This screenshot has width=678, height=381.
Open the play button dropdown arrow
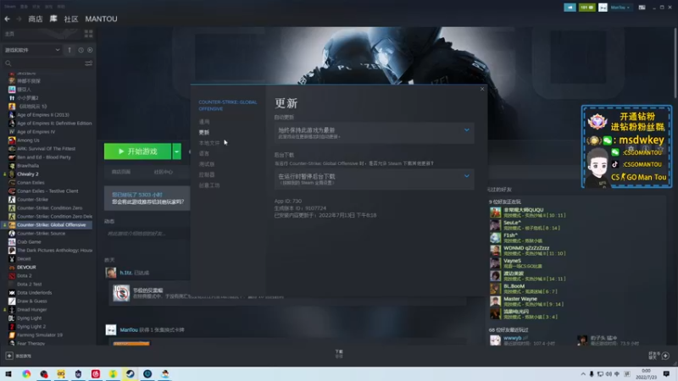pos(177,152)
